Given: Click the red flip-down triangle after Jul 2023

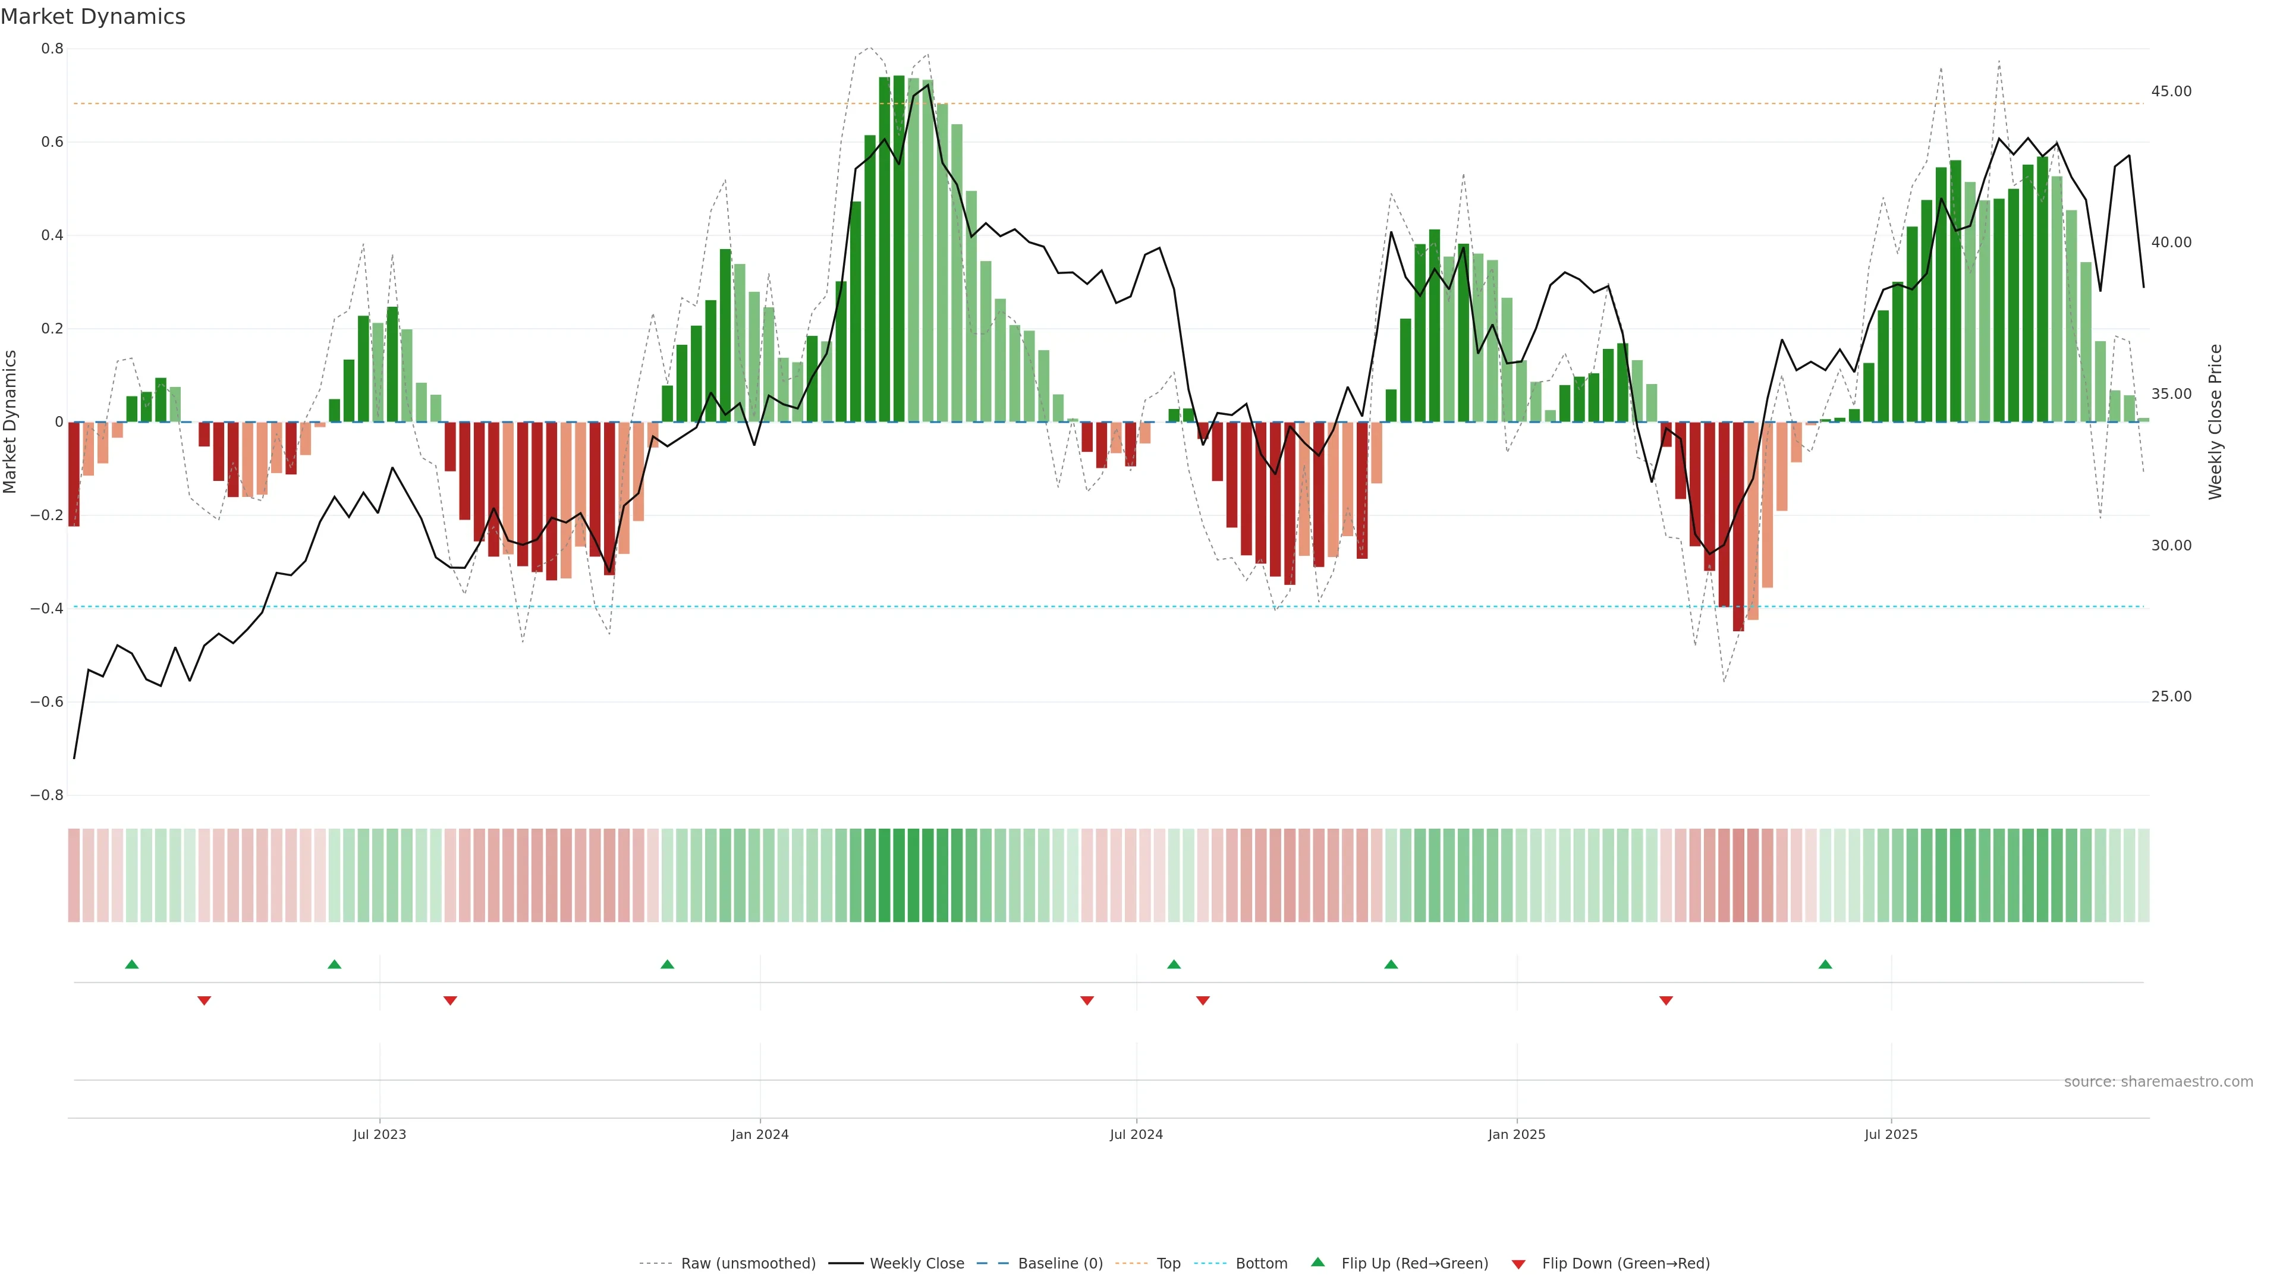Looking at the screenshot, I should click(x=450, y=1000).
